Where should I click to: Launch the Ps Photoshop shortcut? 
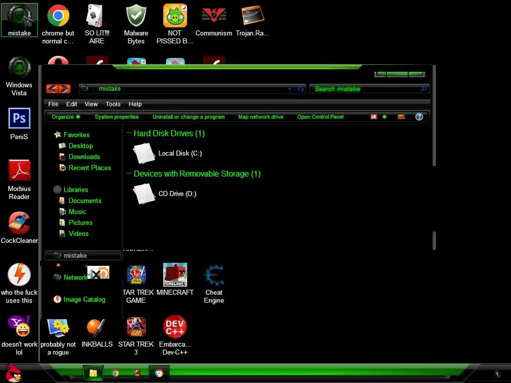pos(19,124)
